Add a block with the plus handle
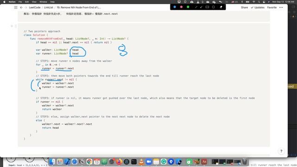This screenshot has height=167, width=297. coord(12,26)
